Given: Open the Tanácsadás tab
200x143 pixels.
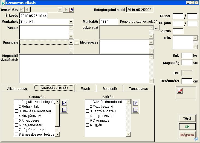Looking at the screenshot, I should coord(138,88).
